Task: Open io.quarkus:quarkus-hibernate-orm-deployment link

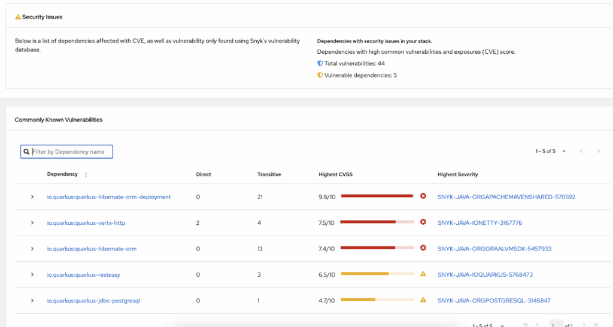Action: 109,197
